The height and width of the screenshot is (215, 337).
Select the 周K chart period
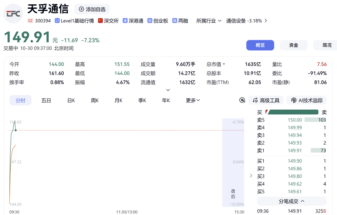(95, 100)
